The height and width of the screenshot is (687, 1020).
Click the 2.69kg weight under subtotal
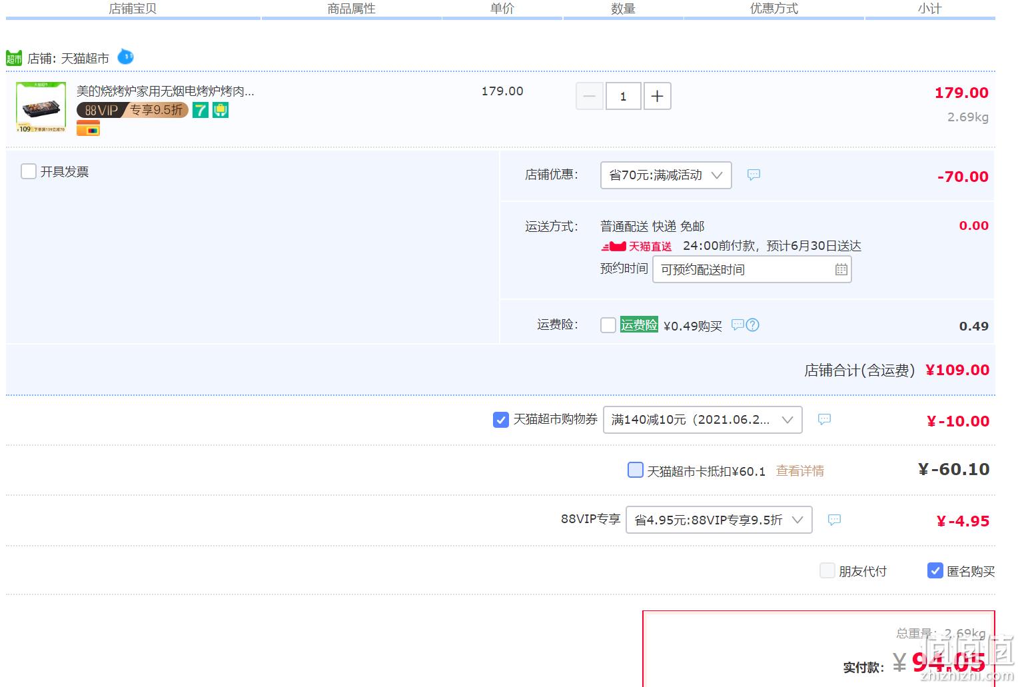[968, 117]
